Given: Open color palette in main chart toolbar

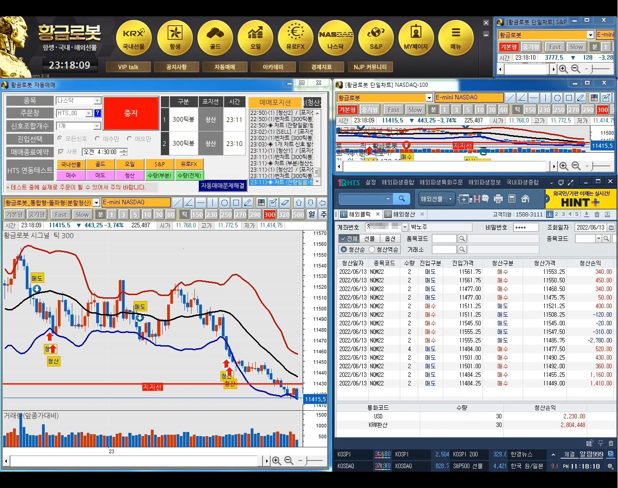Looking at the screenshot, I should [x=261, y=202].
